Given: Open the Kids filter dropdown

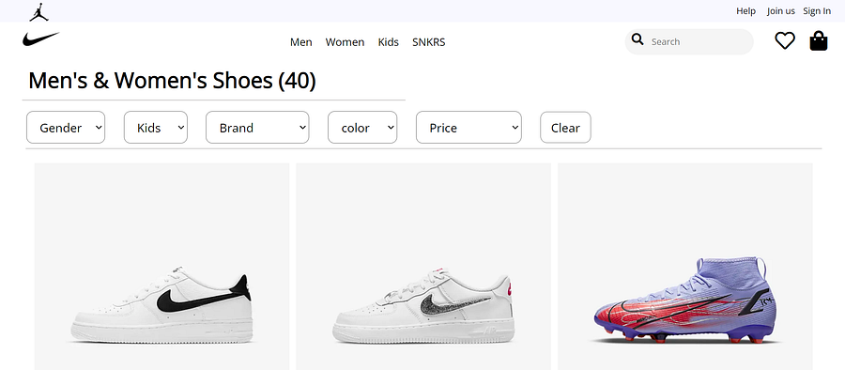Looking at the screenshot, I should (x=156, y=128).
